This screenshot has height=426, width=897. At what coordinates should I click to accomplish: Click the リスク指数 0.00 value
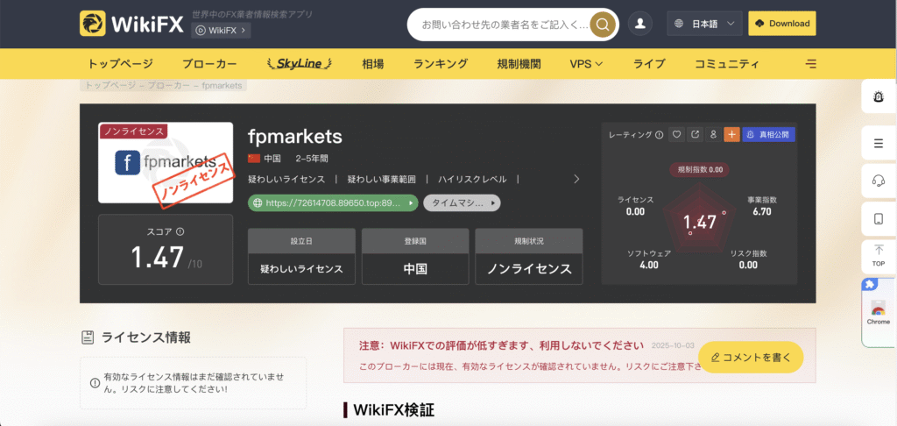748,259
